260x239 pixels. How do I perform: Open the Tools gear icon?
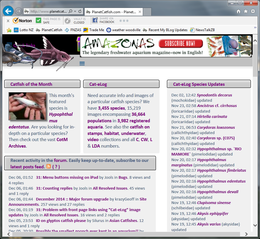tap(253, 11)
